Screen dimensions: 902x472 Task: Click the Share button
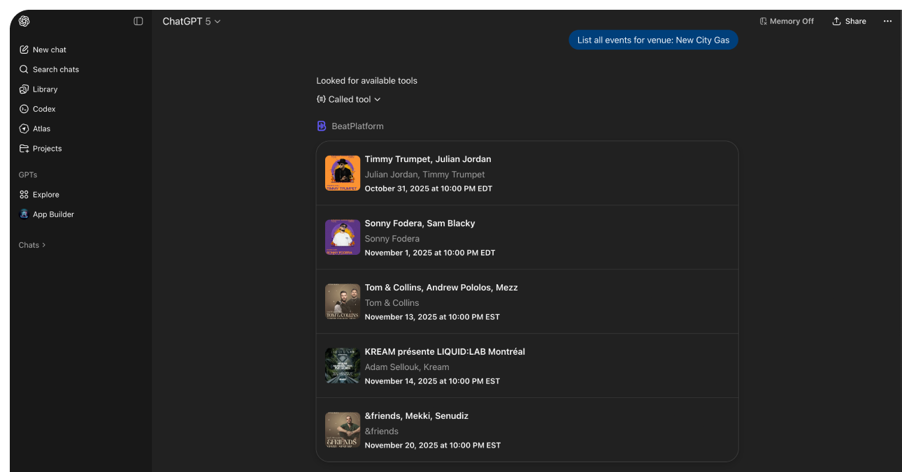click(x=849, y=22)
